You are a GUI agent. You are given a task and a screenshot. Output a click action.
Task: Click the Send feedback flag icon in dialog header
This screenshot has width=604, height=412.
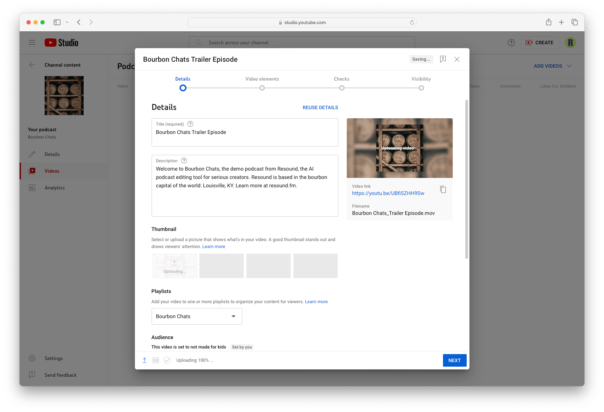(x=443, y=59)
